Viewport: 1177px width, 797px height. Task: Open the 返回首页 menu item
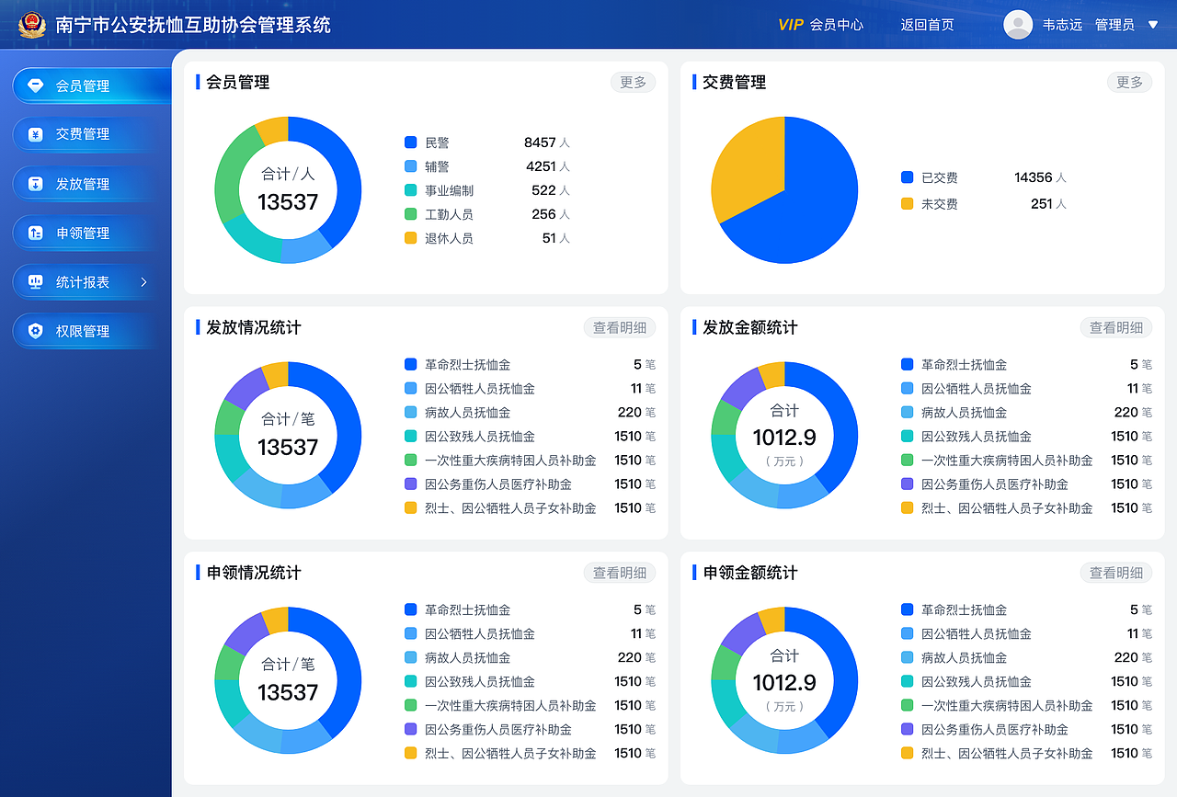pyautogui.click(x=929, y=25)
